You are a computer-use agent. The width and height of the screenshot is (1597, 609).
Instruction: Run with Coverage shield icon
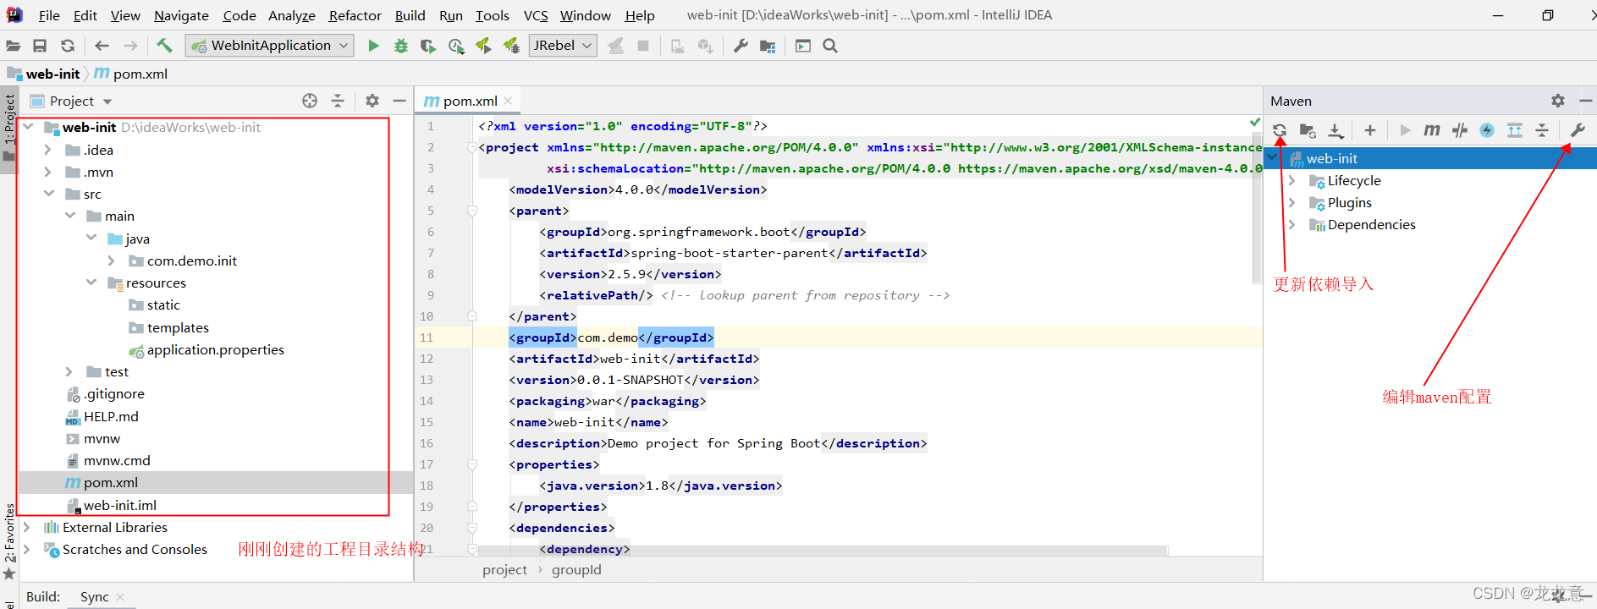click(428, 46)
